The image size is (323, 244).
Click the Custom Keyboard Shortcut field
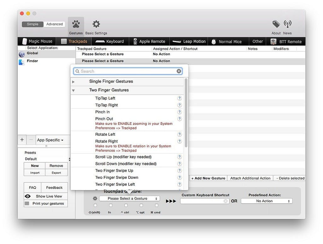click(x=204, y=201)
